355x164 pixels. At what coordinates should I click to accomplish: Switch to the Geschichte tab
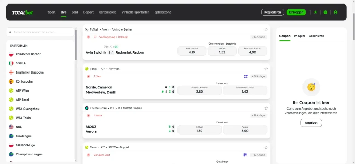[316, 36]
